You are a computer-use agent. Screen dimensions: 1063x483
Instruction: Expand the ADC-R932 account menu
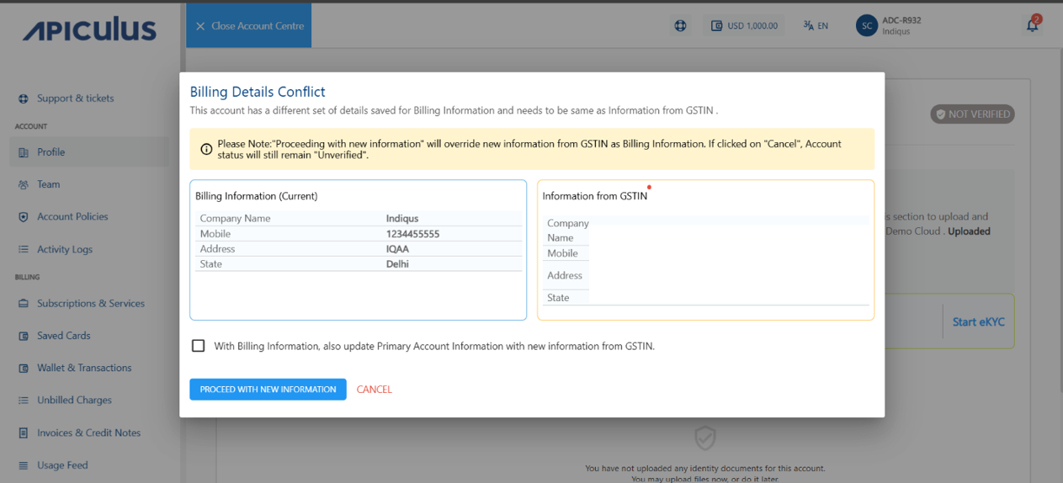pyautogui.click(x=901, y=25)
